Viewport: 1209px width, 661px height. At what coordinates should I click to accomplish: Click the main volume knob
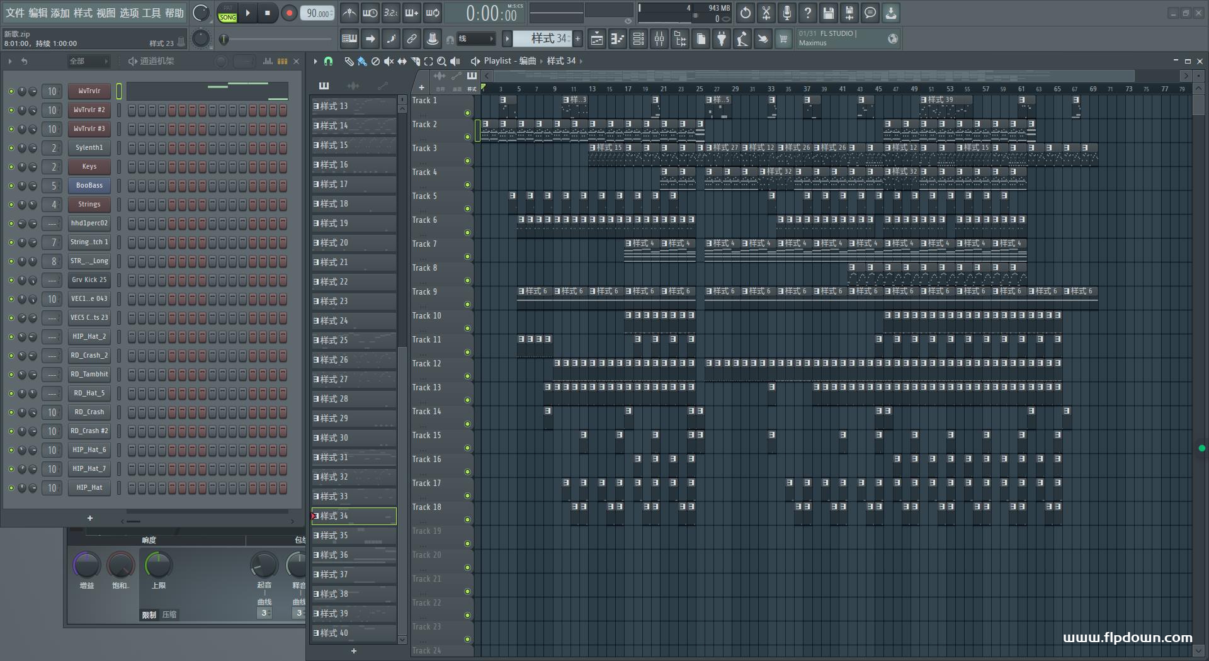pos(201,13)
